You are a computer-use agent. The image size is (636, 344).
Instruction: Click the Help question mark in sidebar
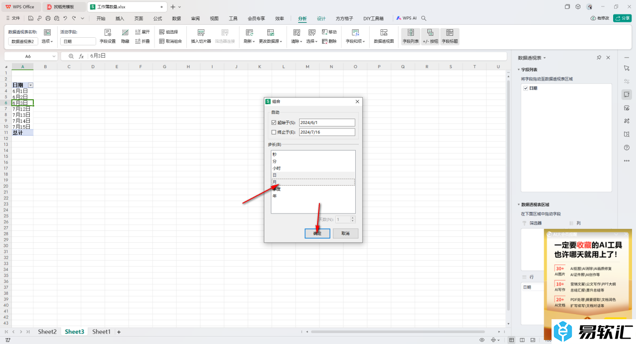click(x=627, y=147)
